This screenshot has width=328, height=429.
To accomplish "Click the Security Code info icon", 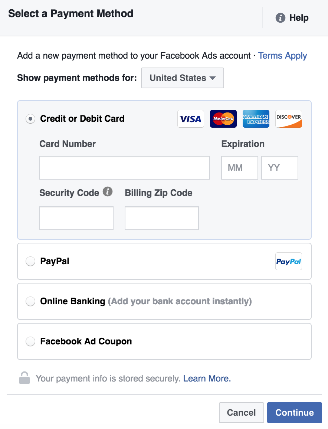I will tap(108, 191).
